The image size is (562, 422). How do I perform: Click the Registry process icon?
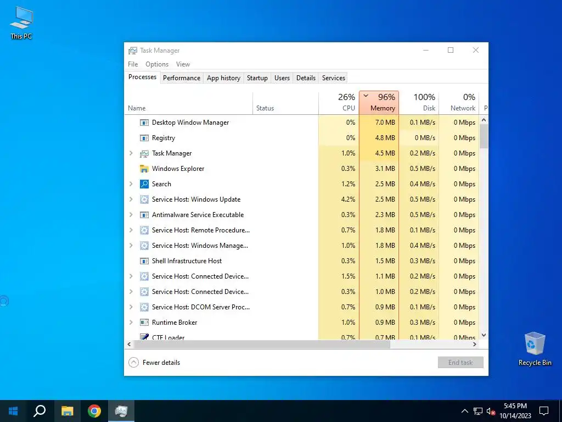(x=144, y=138)
